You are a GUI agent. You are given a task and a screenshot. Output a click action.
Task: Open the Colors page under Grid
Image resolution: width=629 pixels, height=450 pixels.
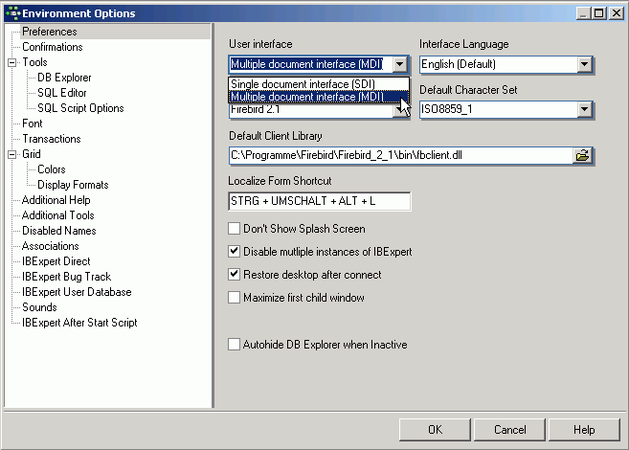click(52, 169)
